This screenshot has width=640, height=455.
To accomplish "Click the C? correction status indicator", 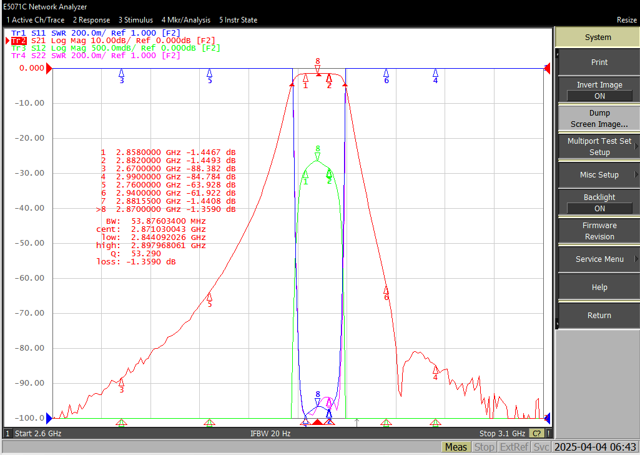I will (537, 433).
